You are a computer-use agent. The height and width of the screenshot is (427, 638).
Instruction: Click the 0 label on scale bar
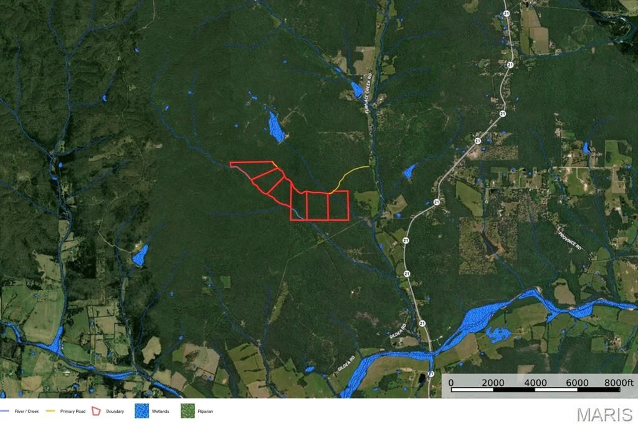click(x=451, y=382)
